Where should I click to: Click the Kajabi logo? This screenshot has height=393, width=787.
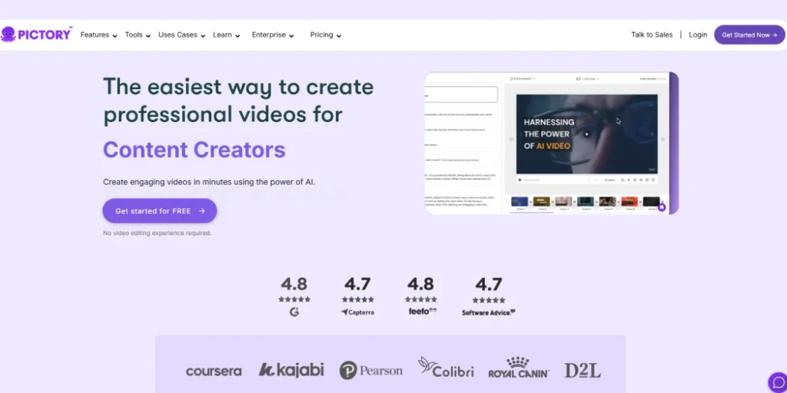click(291, 370)
